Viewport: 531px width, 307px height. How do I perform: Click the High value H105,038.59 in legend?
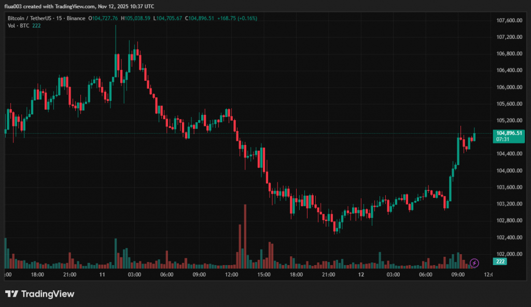(x=136, y=18)
